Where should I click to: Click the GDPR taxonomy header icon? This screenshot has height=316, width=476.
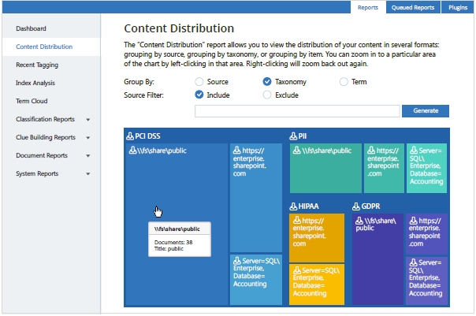coord(355,206)
